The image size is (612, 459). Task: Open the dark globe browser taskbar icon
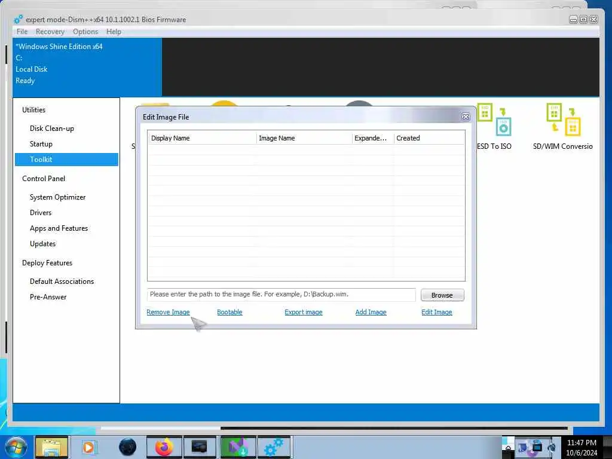coord(127,447)
